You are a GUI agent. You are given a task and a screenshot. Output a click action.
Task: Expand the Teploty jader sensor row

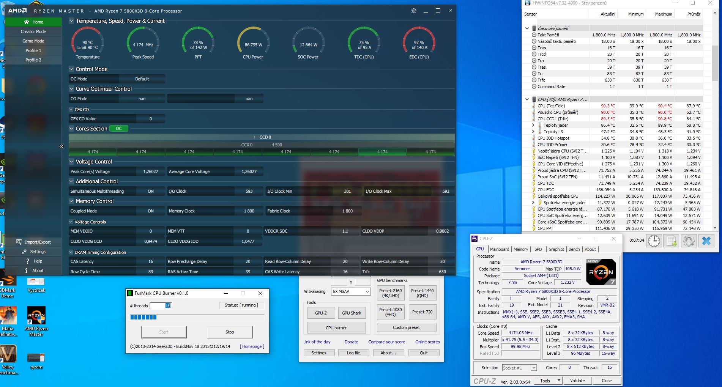click(x=533, y=125)
